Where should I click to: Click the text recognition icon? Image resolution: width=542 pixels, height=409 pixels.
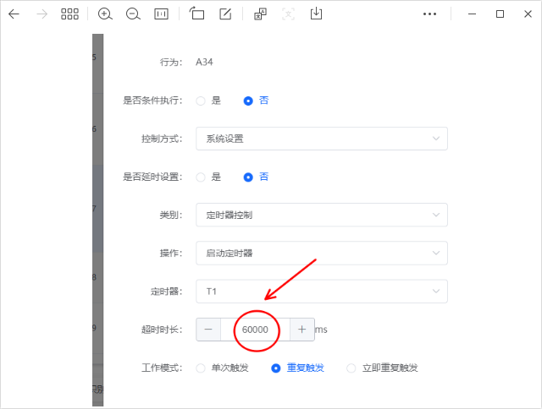point(288,14)
